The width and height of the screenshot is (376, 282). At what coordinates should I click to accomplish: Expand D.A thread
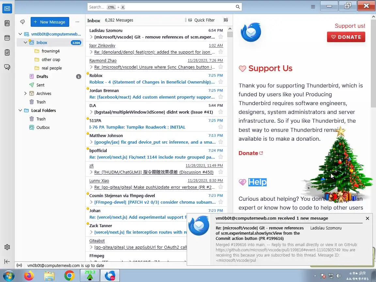(x=91, y=112)
